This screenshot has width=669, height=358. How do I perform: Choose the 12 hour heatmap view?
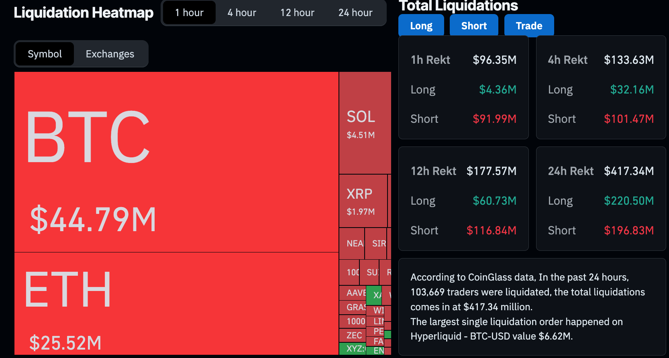coord(297,13)
